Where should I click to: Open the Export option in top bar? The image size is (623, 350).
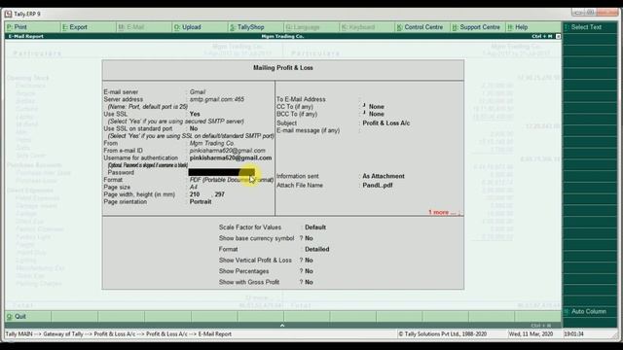point(75,27)
